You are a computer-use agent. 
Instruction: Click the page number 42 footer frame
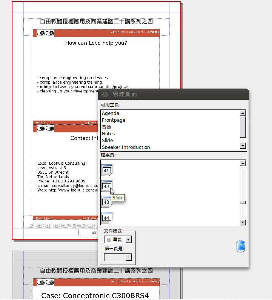[88, 233]
